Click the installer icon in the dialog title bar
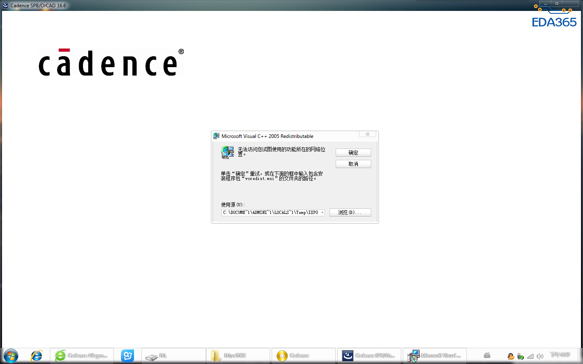583x364 pixels. tap(217, 136)
